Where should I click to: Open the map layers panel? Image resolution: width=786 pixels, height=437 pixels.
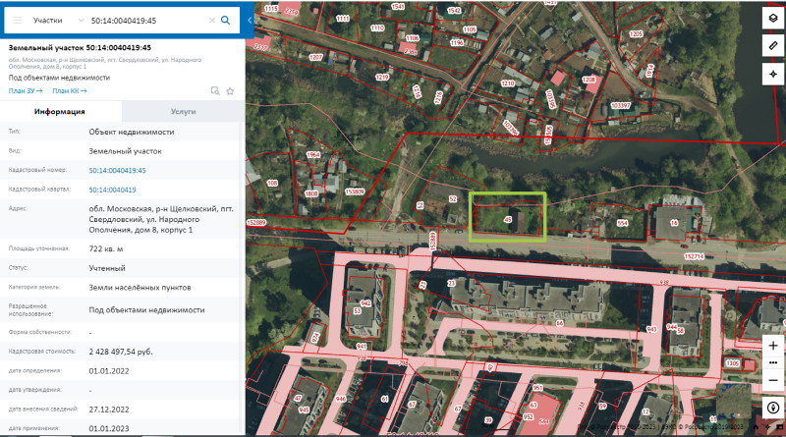773,20
